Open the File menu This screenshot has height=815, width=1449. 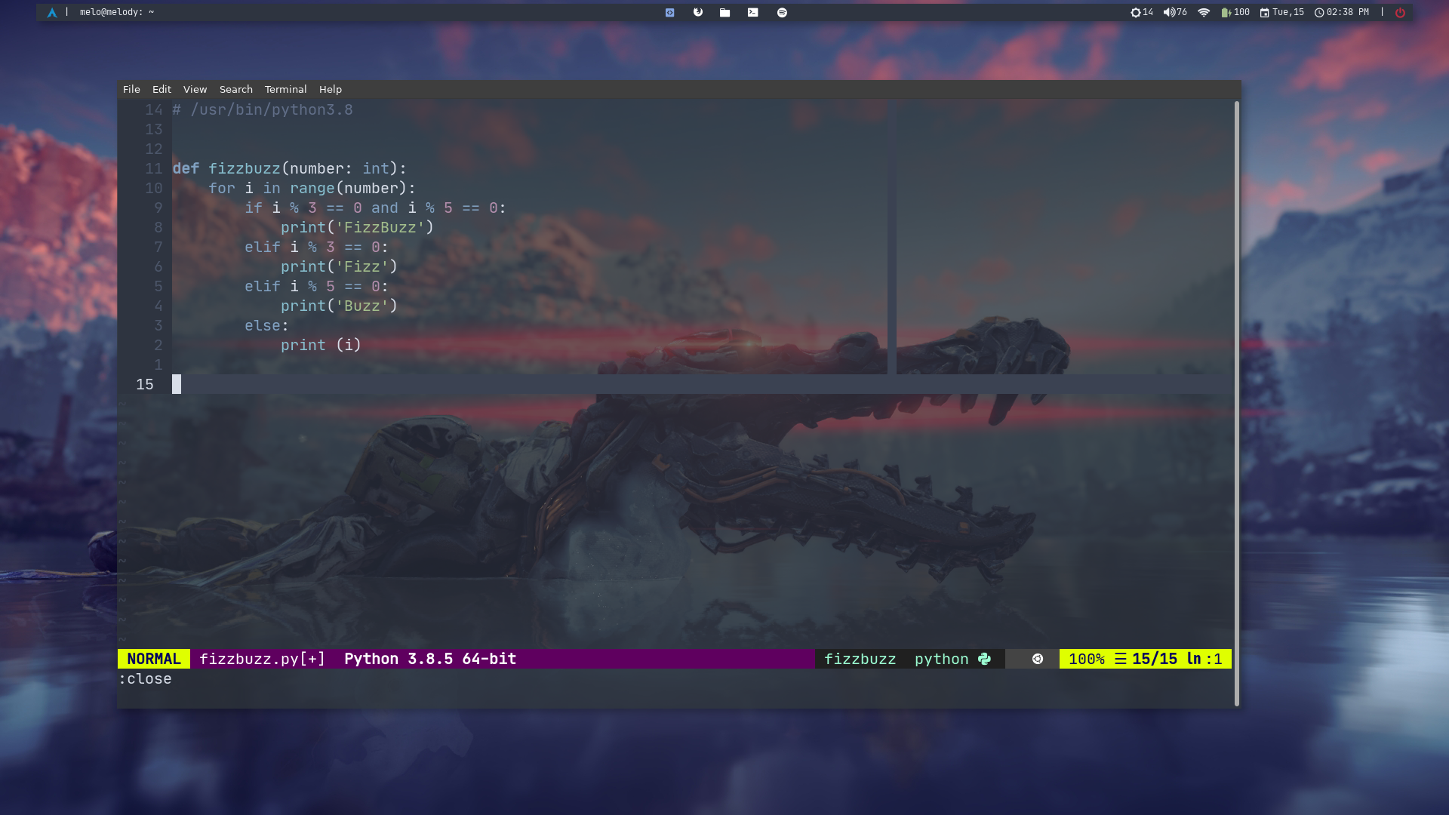click(x=131, y=89)
